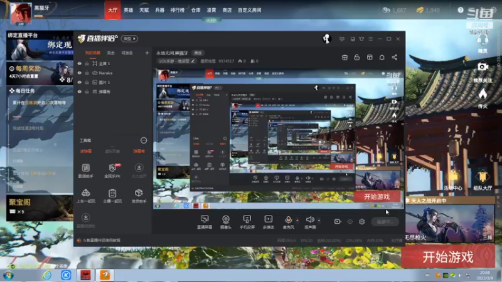Open 自定义房间 tab in game
Image resolution: width=502 pixels, height=282 pixels.
(249, 10)
